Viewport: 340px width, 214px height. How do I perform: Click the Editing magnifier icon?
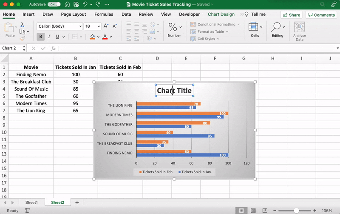pos(275,27)
